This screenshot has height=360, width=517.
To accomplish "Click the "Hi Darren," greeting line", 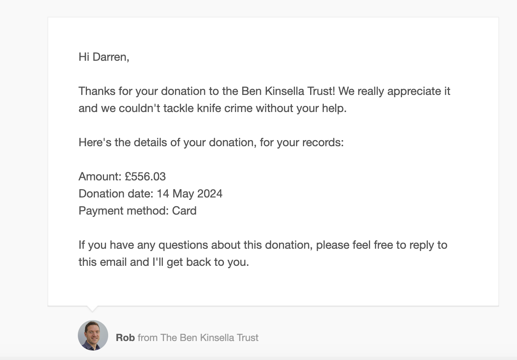I will pyautogui.click(x=104, y=57).
